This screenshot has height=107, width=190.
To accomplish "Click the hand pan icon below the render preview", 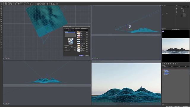I will (x=163, y=64).
